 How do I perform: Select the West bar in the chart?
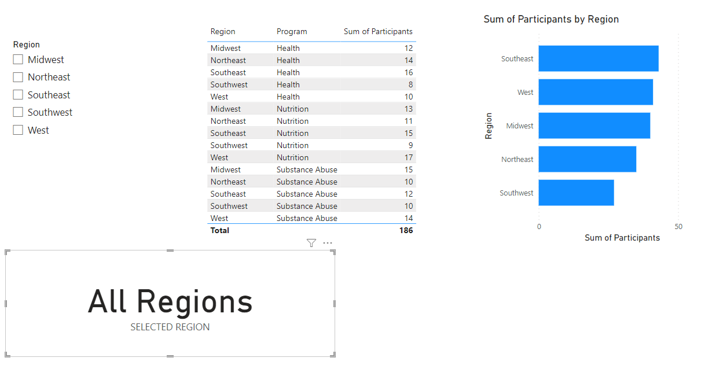[x=593, y=92]
